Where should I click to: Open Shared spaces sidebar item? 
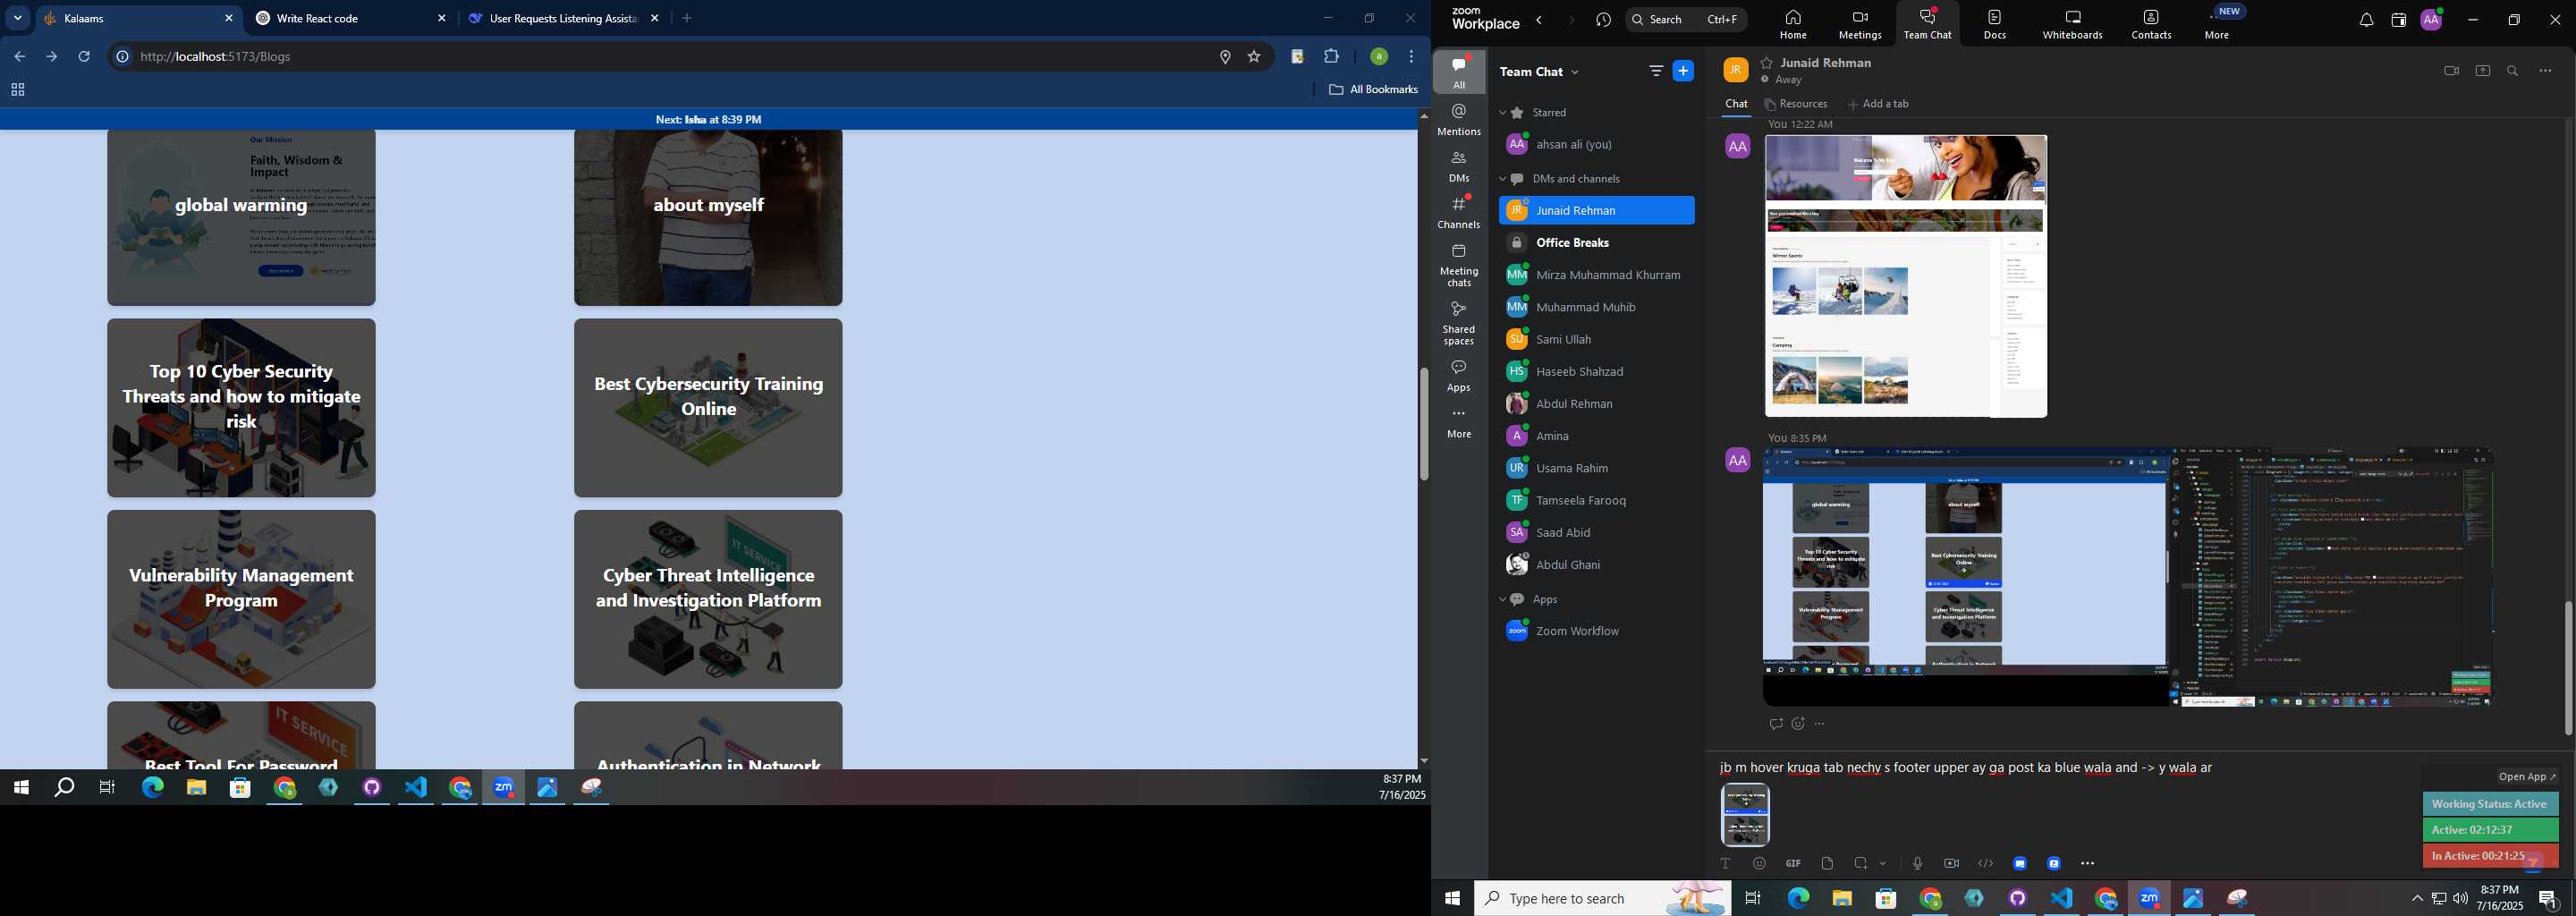(x=1459, y=323)
